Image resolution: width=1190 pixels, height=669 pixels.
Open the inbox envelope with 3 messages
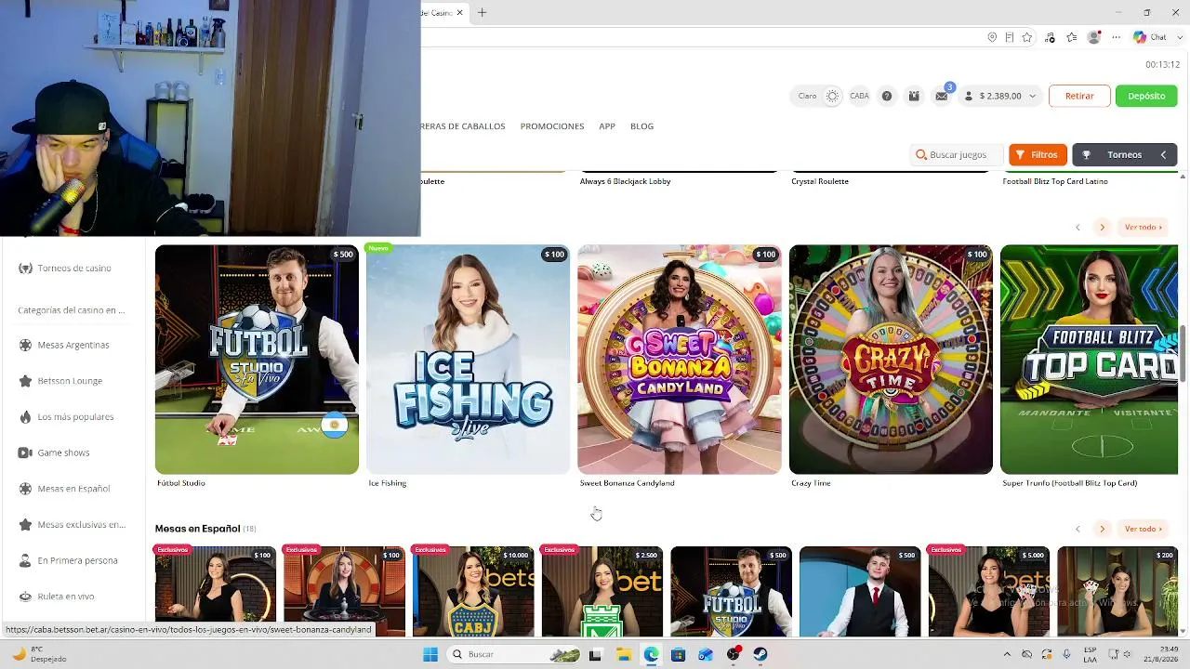click(x=942, y=96)
